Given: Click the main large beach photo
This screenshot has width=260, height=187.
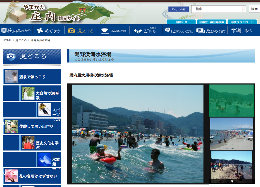Looking at the screenshot, I should [x=138, y=134].
